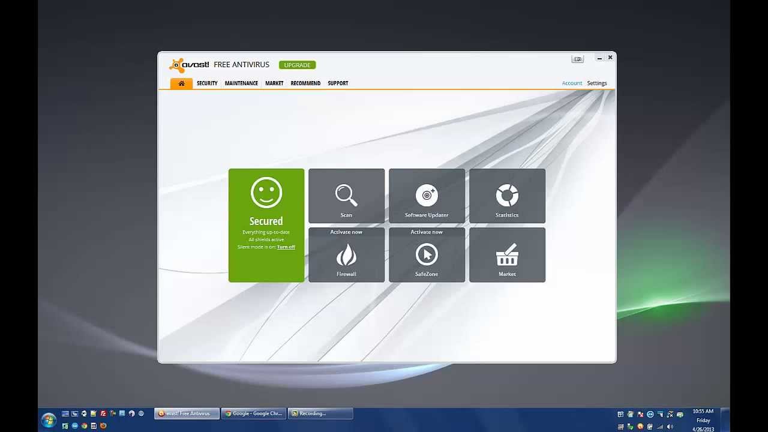This screenshot has width=768, height=432.
Task: Select avast! Free Antivirus taskbar button
Action: [187, 413]
